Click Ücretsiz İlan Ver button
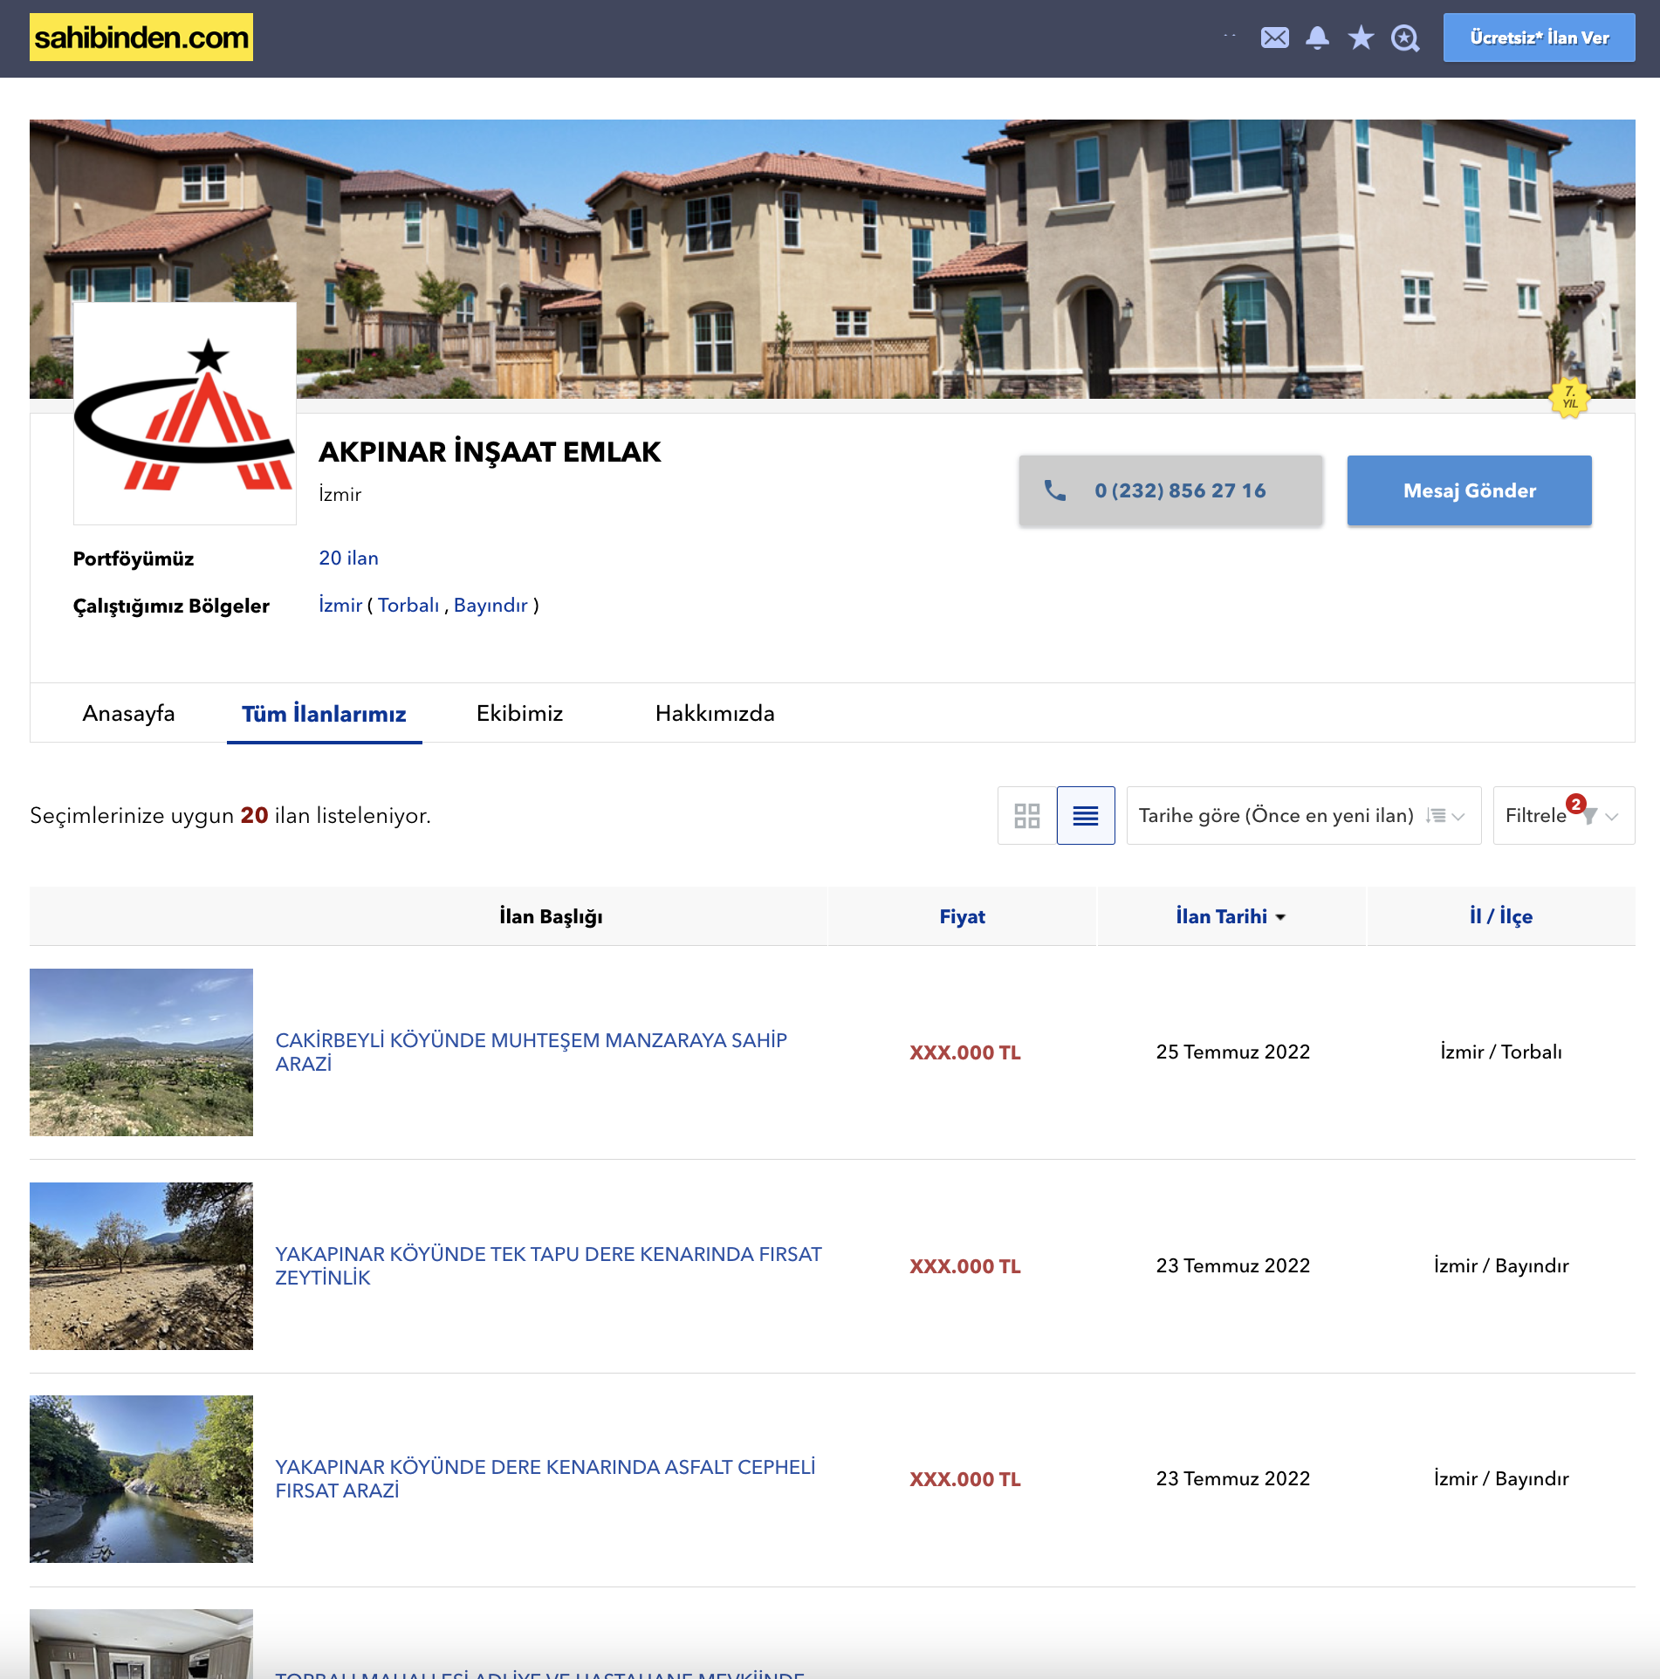 (1539, 38)
